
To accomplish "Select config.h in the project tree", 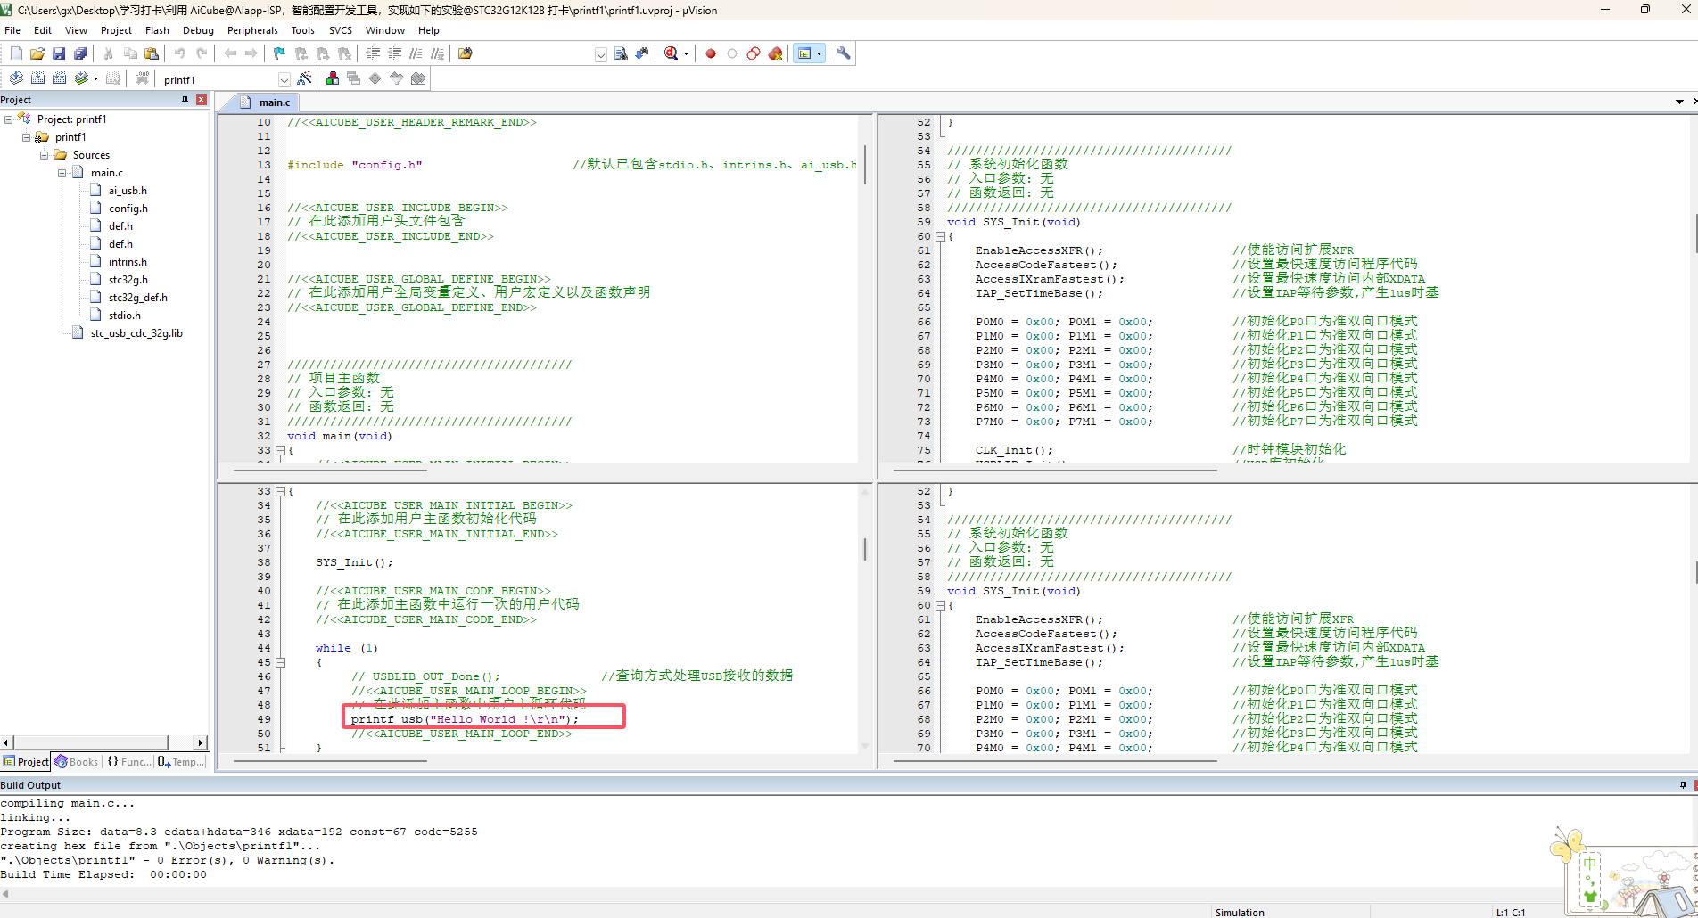I will click(x=128, y=209).
